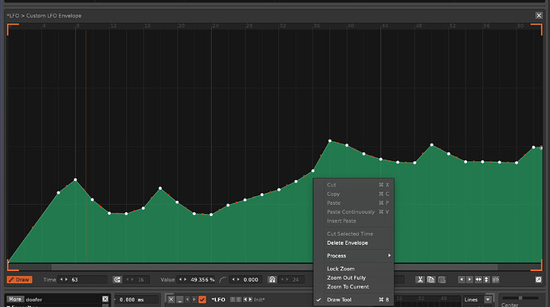550x307 pixels.
Task: Click the loop icon next to Time field
Action: [117, 280]
